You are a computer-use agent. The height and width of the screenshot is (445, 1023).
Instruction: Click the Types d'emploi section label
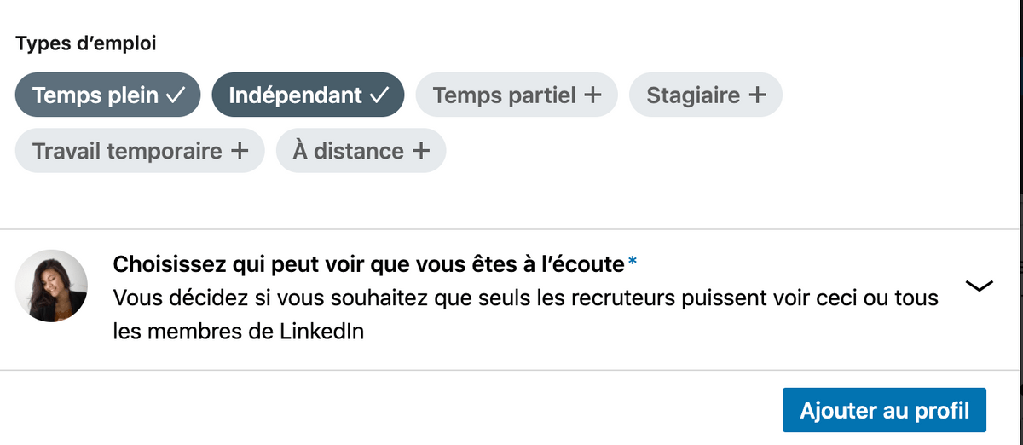pyautogui.click(x=86, y=43)
